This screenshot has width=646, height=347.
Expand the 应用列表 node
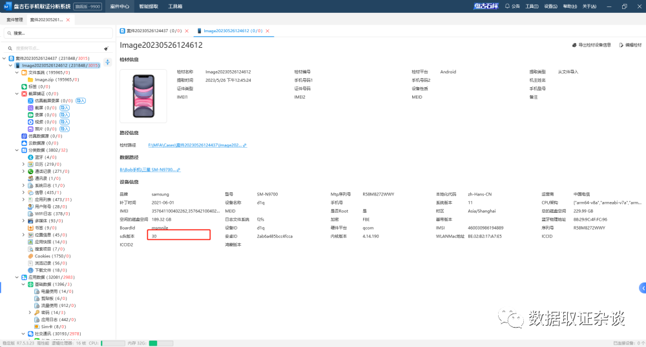click(23, 199)
